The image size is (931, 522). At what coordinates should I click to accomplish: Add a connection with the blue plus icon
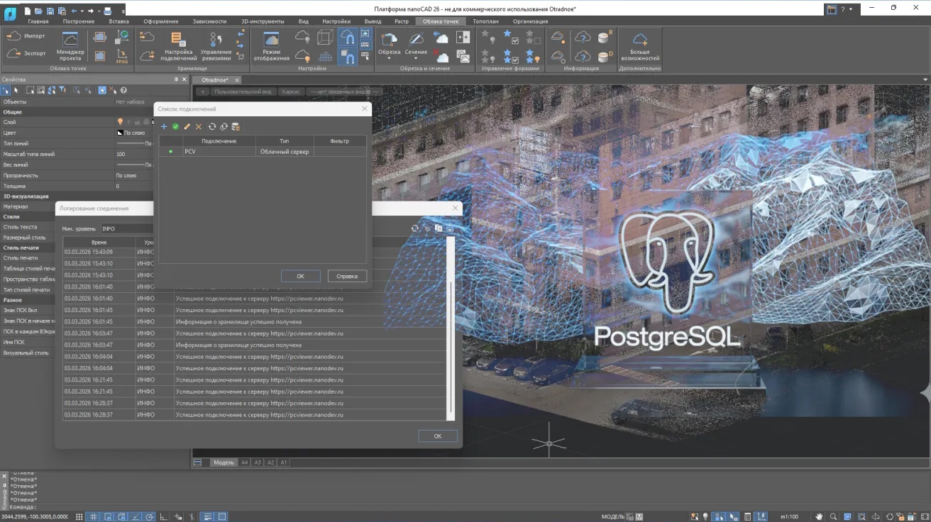pyautogui.click(x=164, y=126)
